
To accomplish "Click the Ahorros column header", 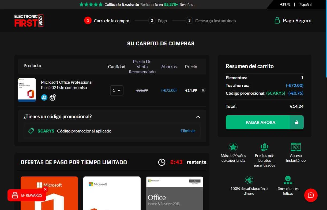I will [x=169, y=67].
